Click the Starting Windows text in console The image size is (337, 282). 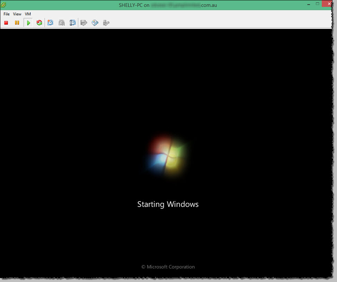pyautogui.click(x=168, y=204)
